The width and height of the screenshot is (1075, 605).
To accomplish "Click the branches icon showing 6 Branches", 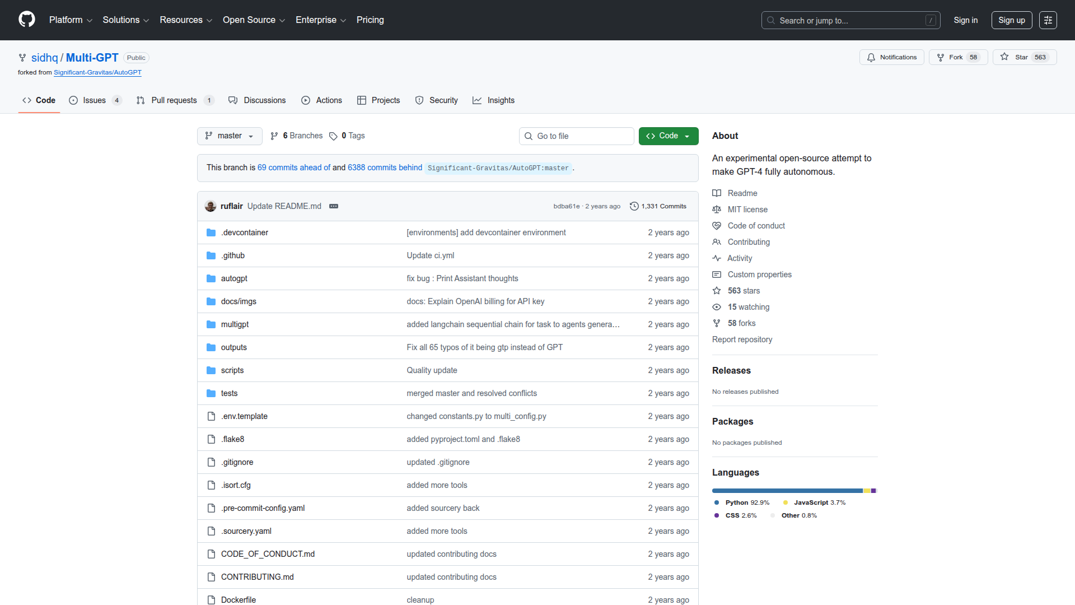I will (274, 136).
